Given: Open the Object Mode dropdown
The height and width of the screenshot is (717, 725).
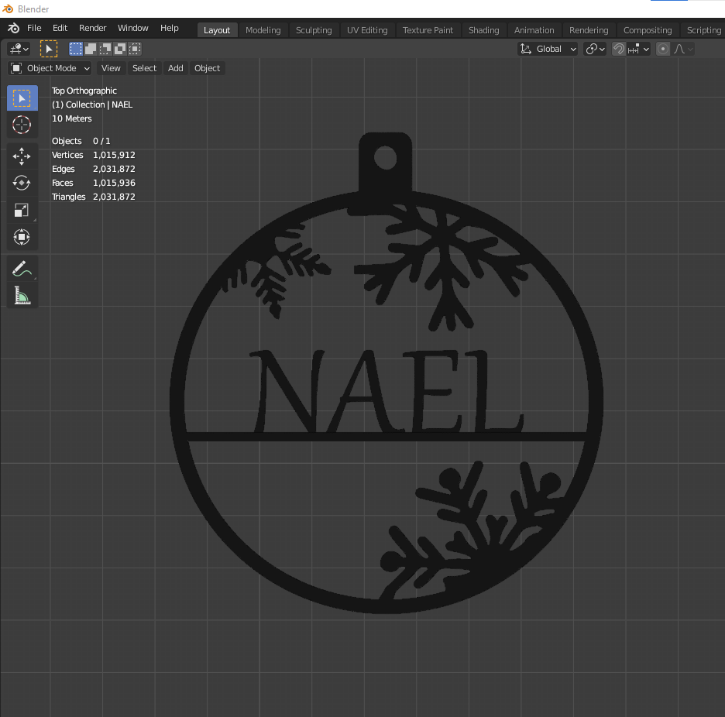Looking at the screenshot, I should (x=50, y=68).
